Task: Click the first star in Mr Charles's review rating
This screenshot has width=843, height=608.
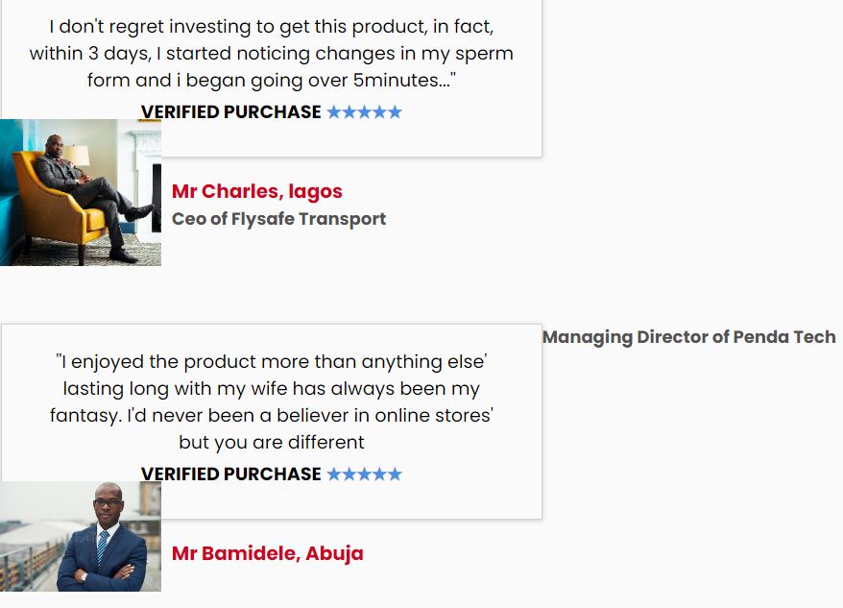Action: (334, 112)
